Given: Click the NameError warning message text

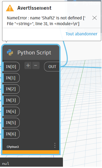Looking at the screenshot, I should click(46, 21).
